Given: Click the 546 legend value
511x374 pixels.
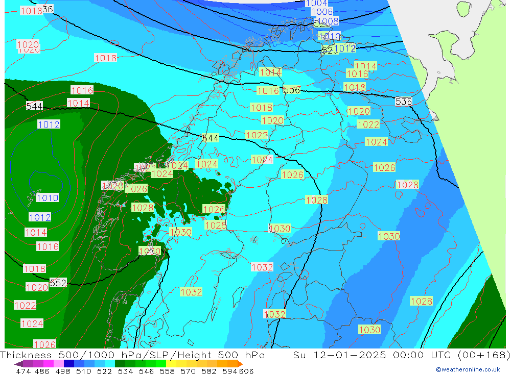Looking at the screenshot, I should 146,371.
